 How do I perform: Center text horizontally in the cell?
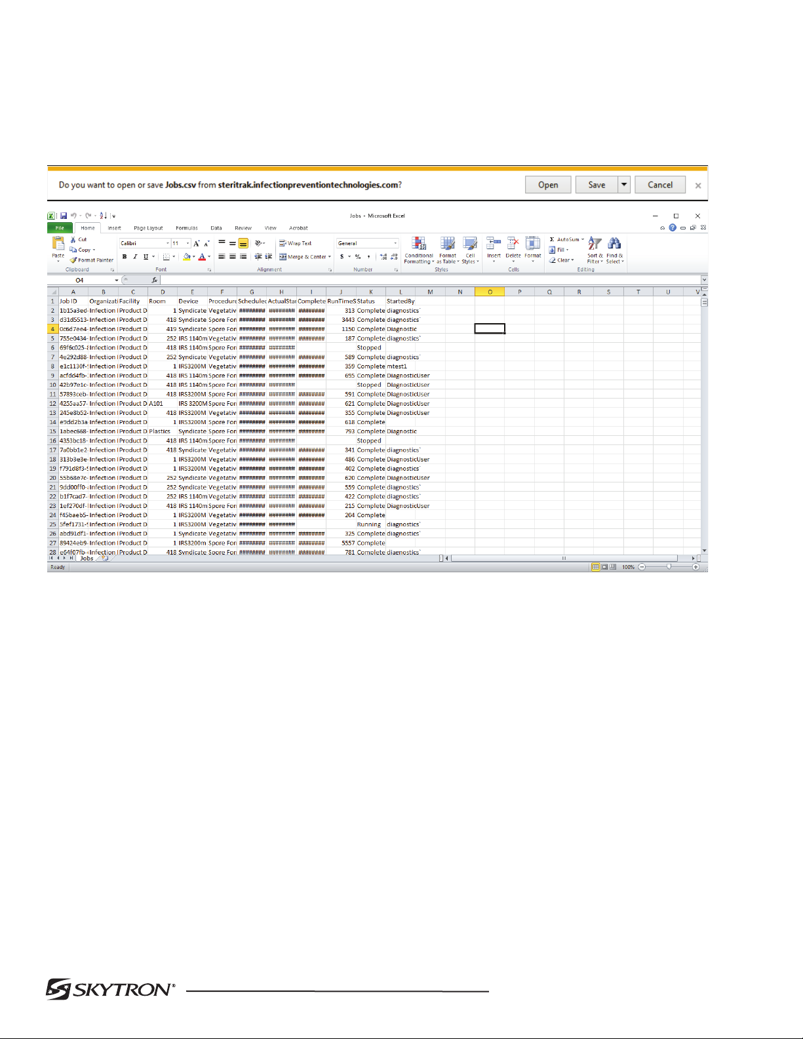coord(233,257)
